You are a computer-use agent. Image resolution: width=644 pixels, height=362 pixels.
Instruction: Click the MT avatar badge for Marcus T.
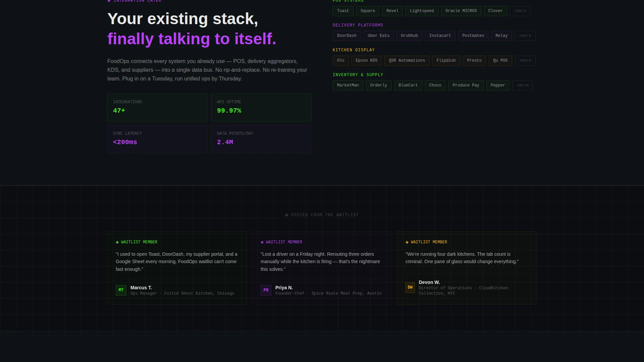(121, 290)
